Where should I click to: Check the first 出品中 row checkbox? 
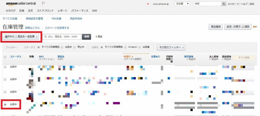click(5, 67)
